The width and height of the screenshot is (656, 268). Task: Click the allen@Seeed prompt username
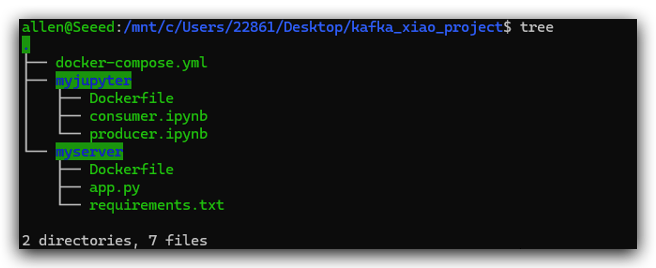click(x=69, y=27)
